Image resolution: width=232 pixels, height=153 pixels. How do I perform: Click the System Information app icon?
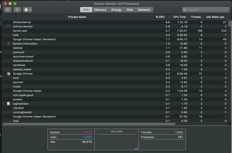coord(8,44)
